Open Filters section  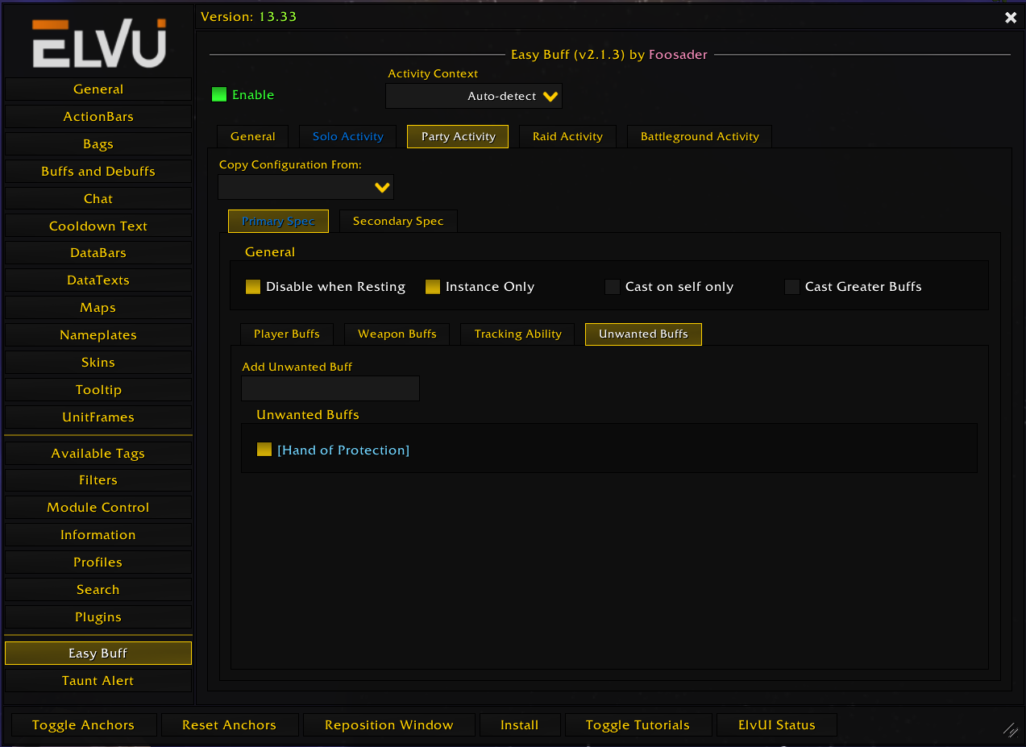click(98, 480)
